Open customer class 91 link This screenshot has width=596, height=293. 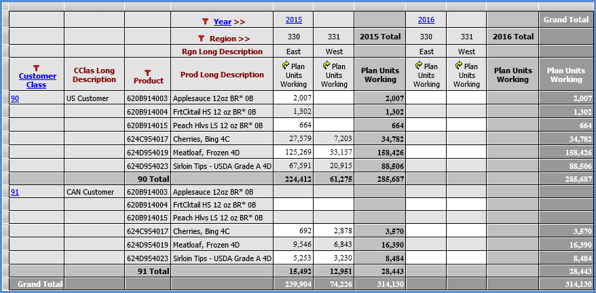click(x=15, y=192)
